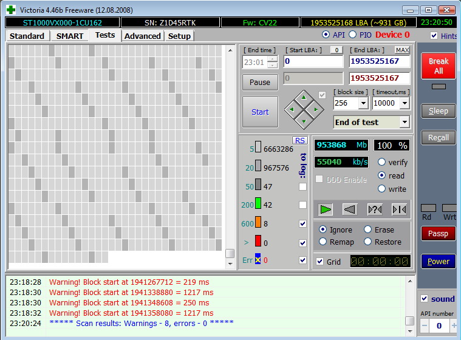Click the up arrow in navigation diamond
Viewport: 461px width, 340px height.
coord(304,98)
